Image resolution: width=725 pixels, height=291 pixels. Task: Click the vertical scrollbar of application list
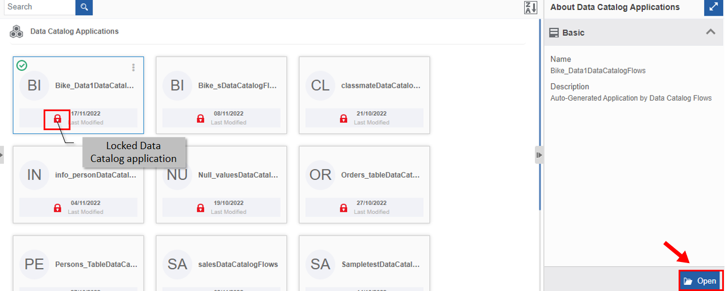[x=539, y=115]
